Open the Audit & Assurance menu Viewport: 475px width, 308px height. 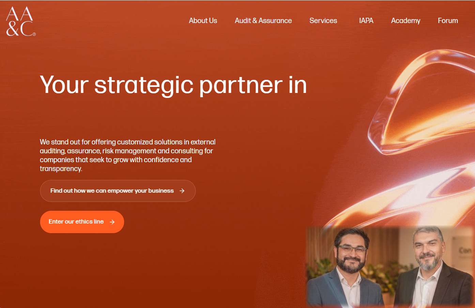click(x=263, y=20)
